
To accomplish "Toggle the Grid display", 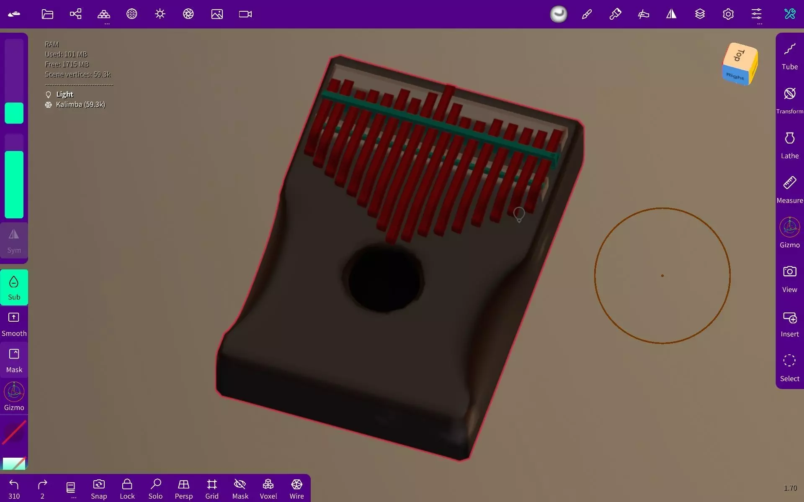I will (212, 488).
